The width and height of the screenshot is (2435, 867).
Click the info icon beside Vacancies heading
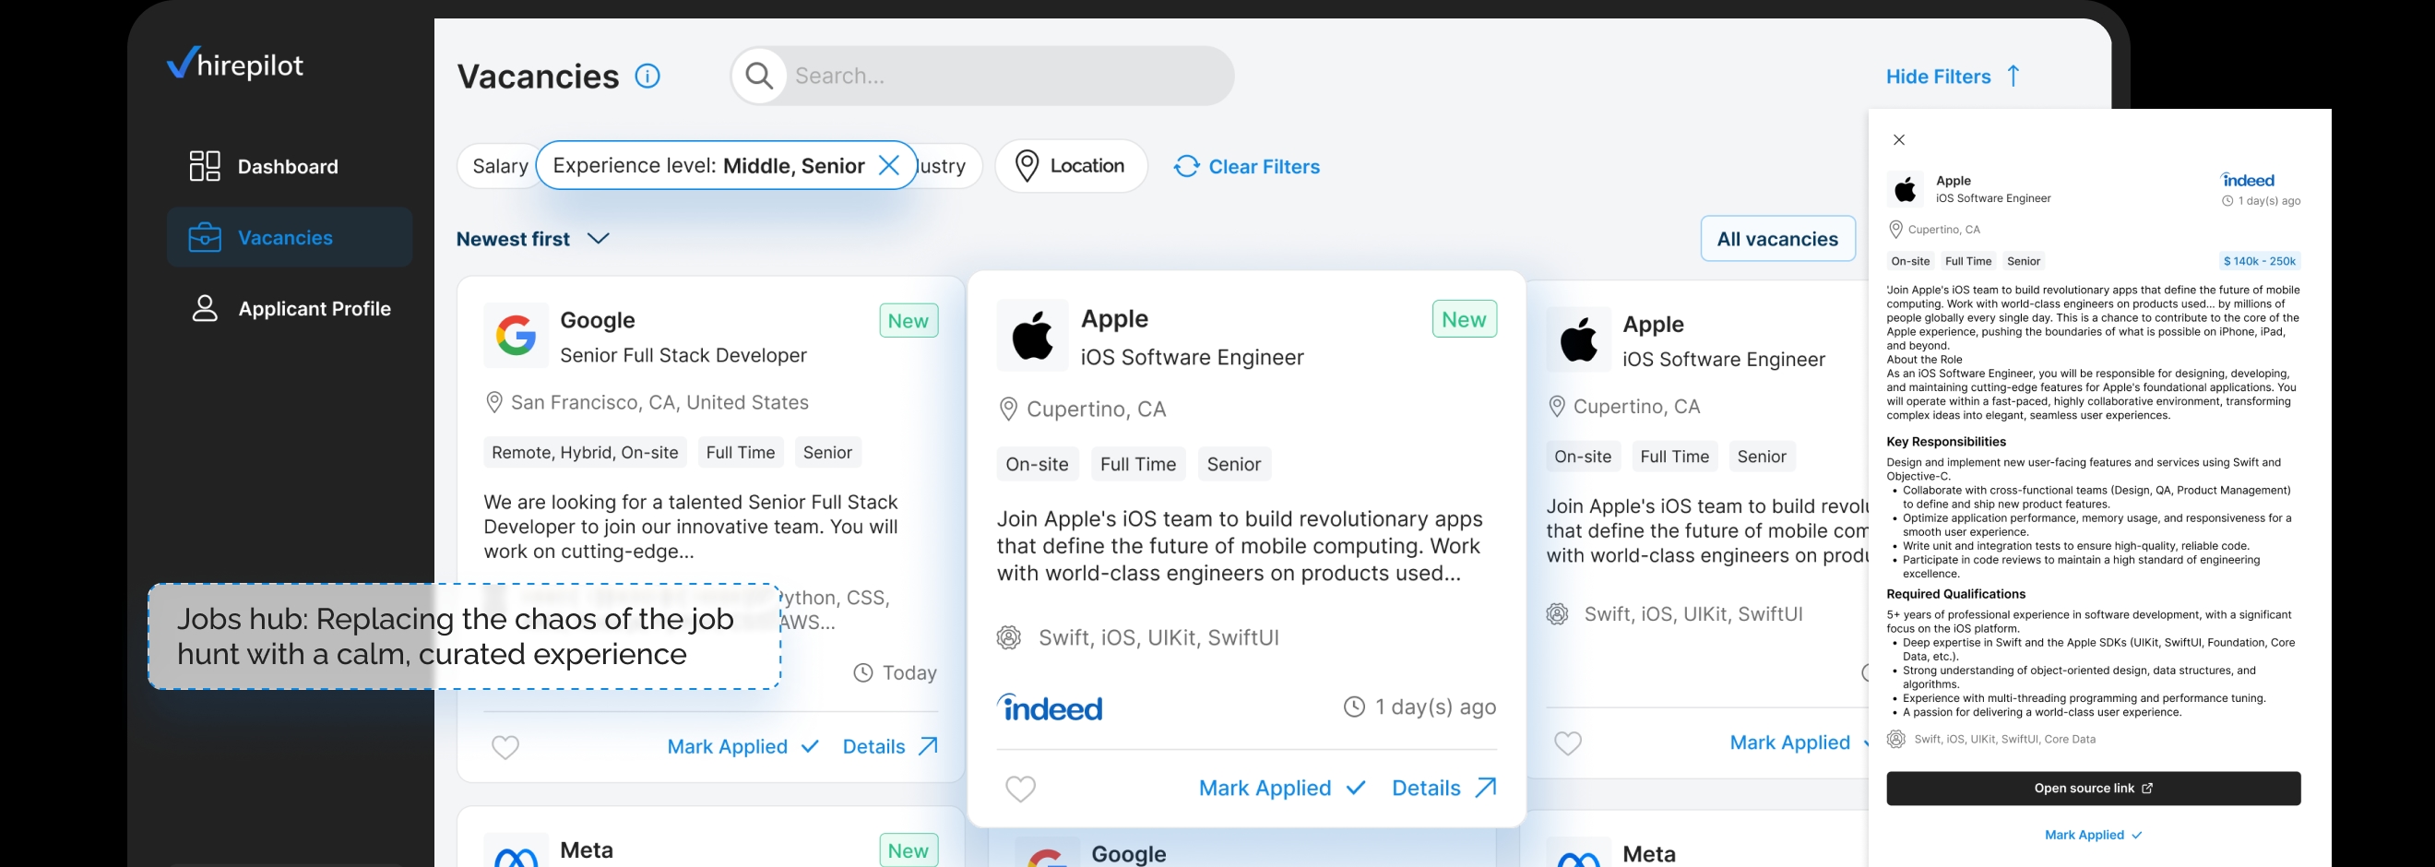647,76
